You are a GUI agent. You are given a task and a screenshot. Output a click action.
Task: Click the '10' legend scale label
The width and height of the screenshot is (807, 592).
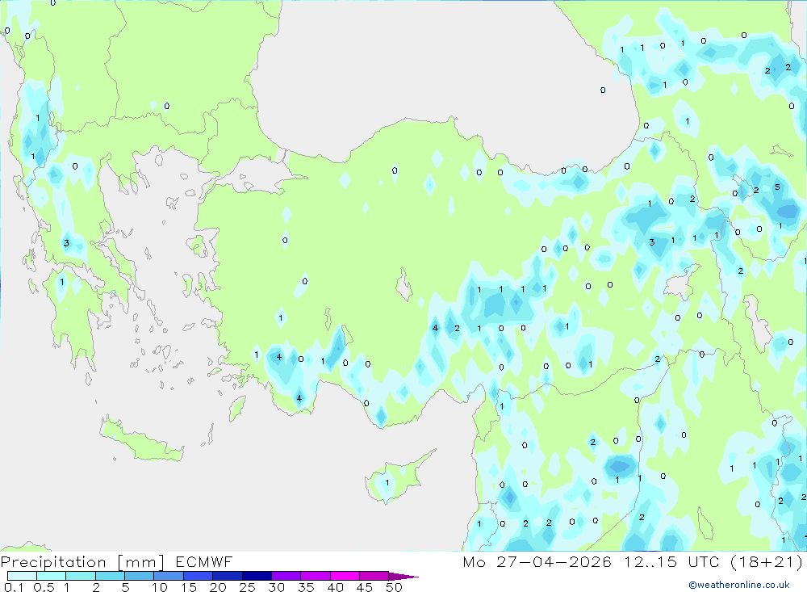(x=160, y=587)
